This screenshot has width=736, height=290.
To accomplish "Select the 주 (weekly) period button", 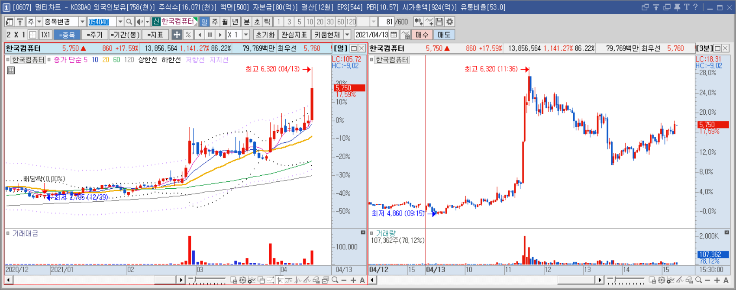I will 215,22.
